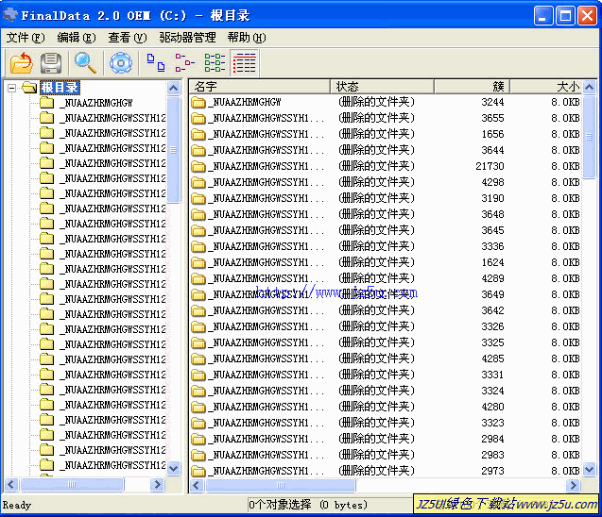
Task: Sort by the 大小 column header
Action: click(x=546, y=87)
